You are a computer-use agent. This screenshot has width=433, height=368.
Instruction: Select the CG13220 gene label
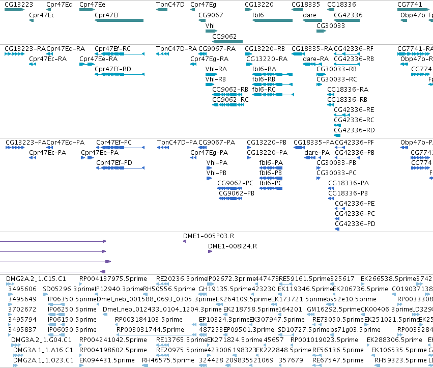click(259, 5)
